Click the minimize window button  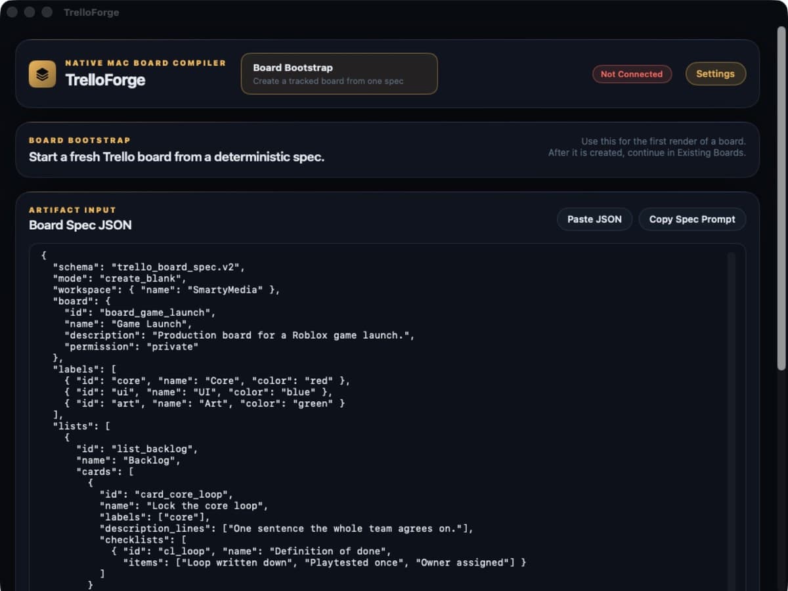coord(30,12)
